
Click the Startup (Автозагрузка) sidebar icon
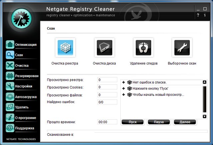[10, 97]
